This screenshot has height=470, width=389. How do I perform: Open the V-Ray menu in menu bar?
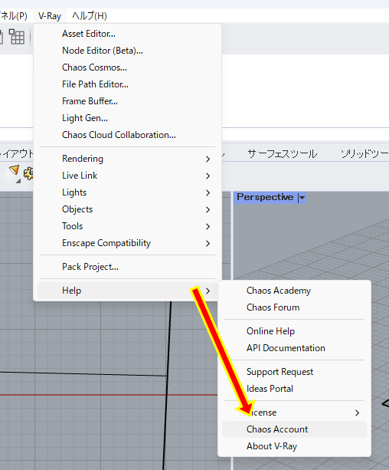50,16
